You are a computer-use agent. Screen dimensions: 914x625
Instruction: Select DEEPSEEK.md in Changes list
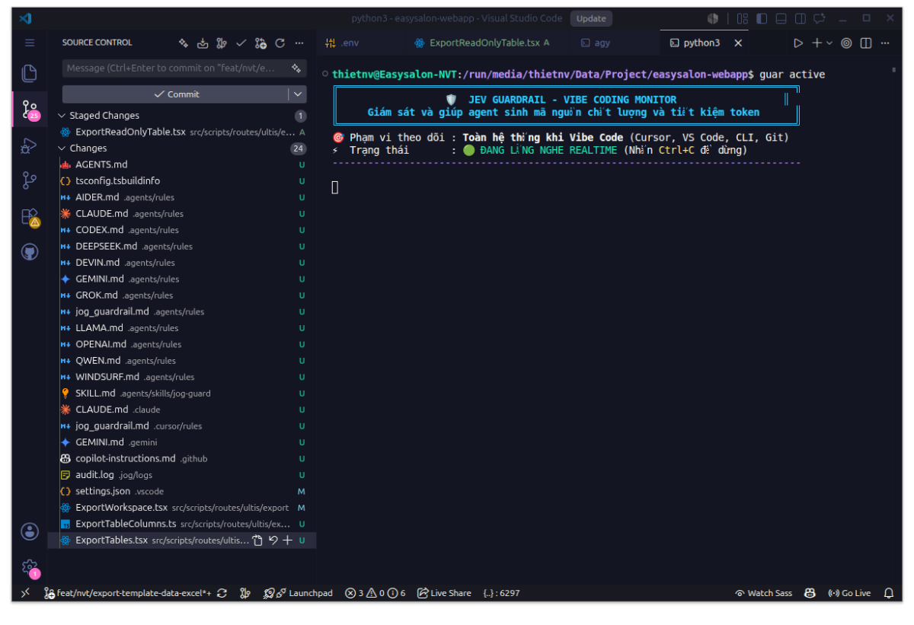pyautogui.click(x=181, y=246)
